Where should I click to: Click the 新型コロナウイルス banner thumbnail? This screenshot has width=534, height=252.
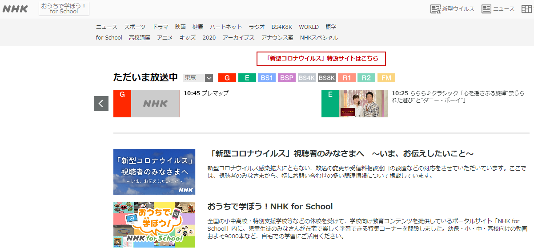(154, 172)
